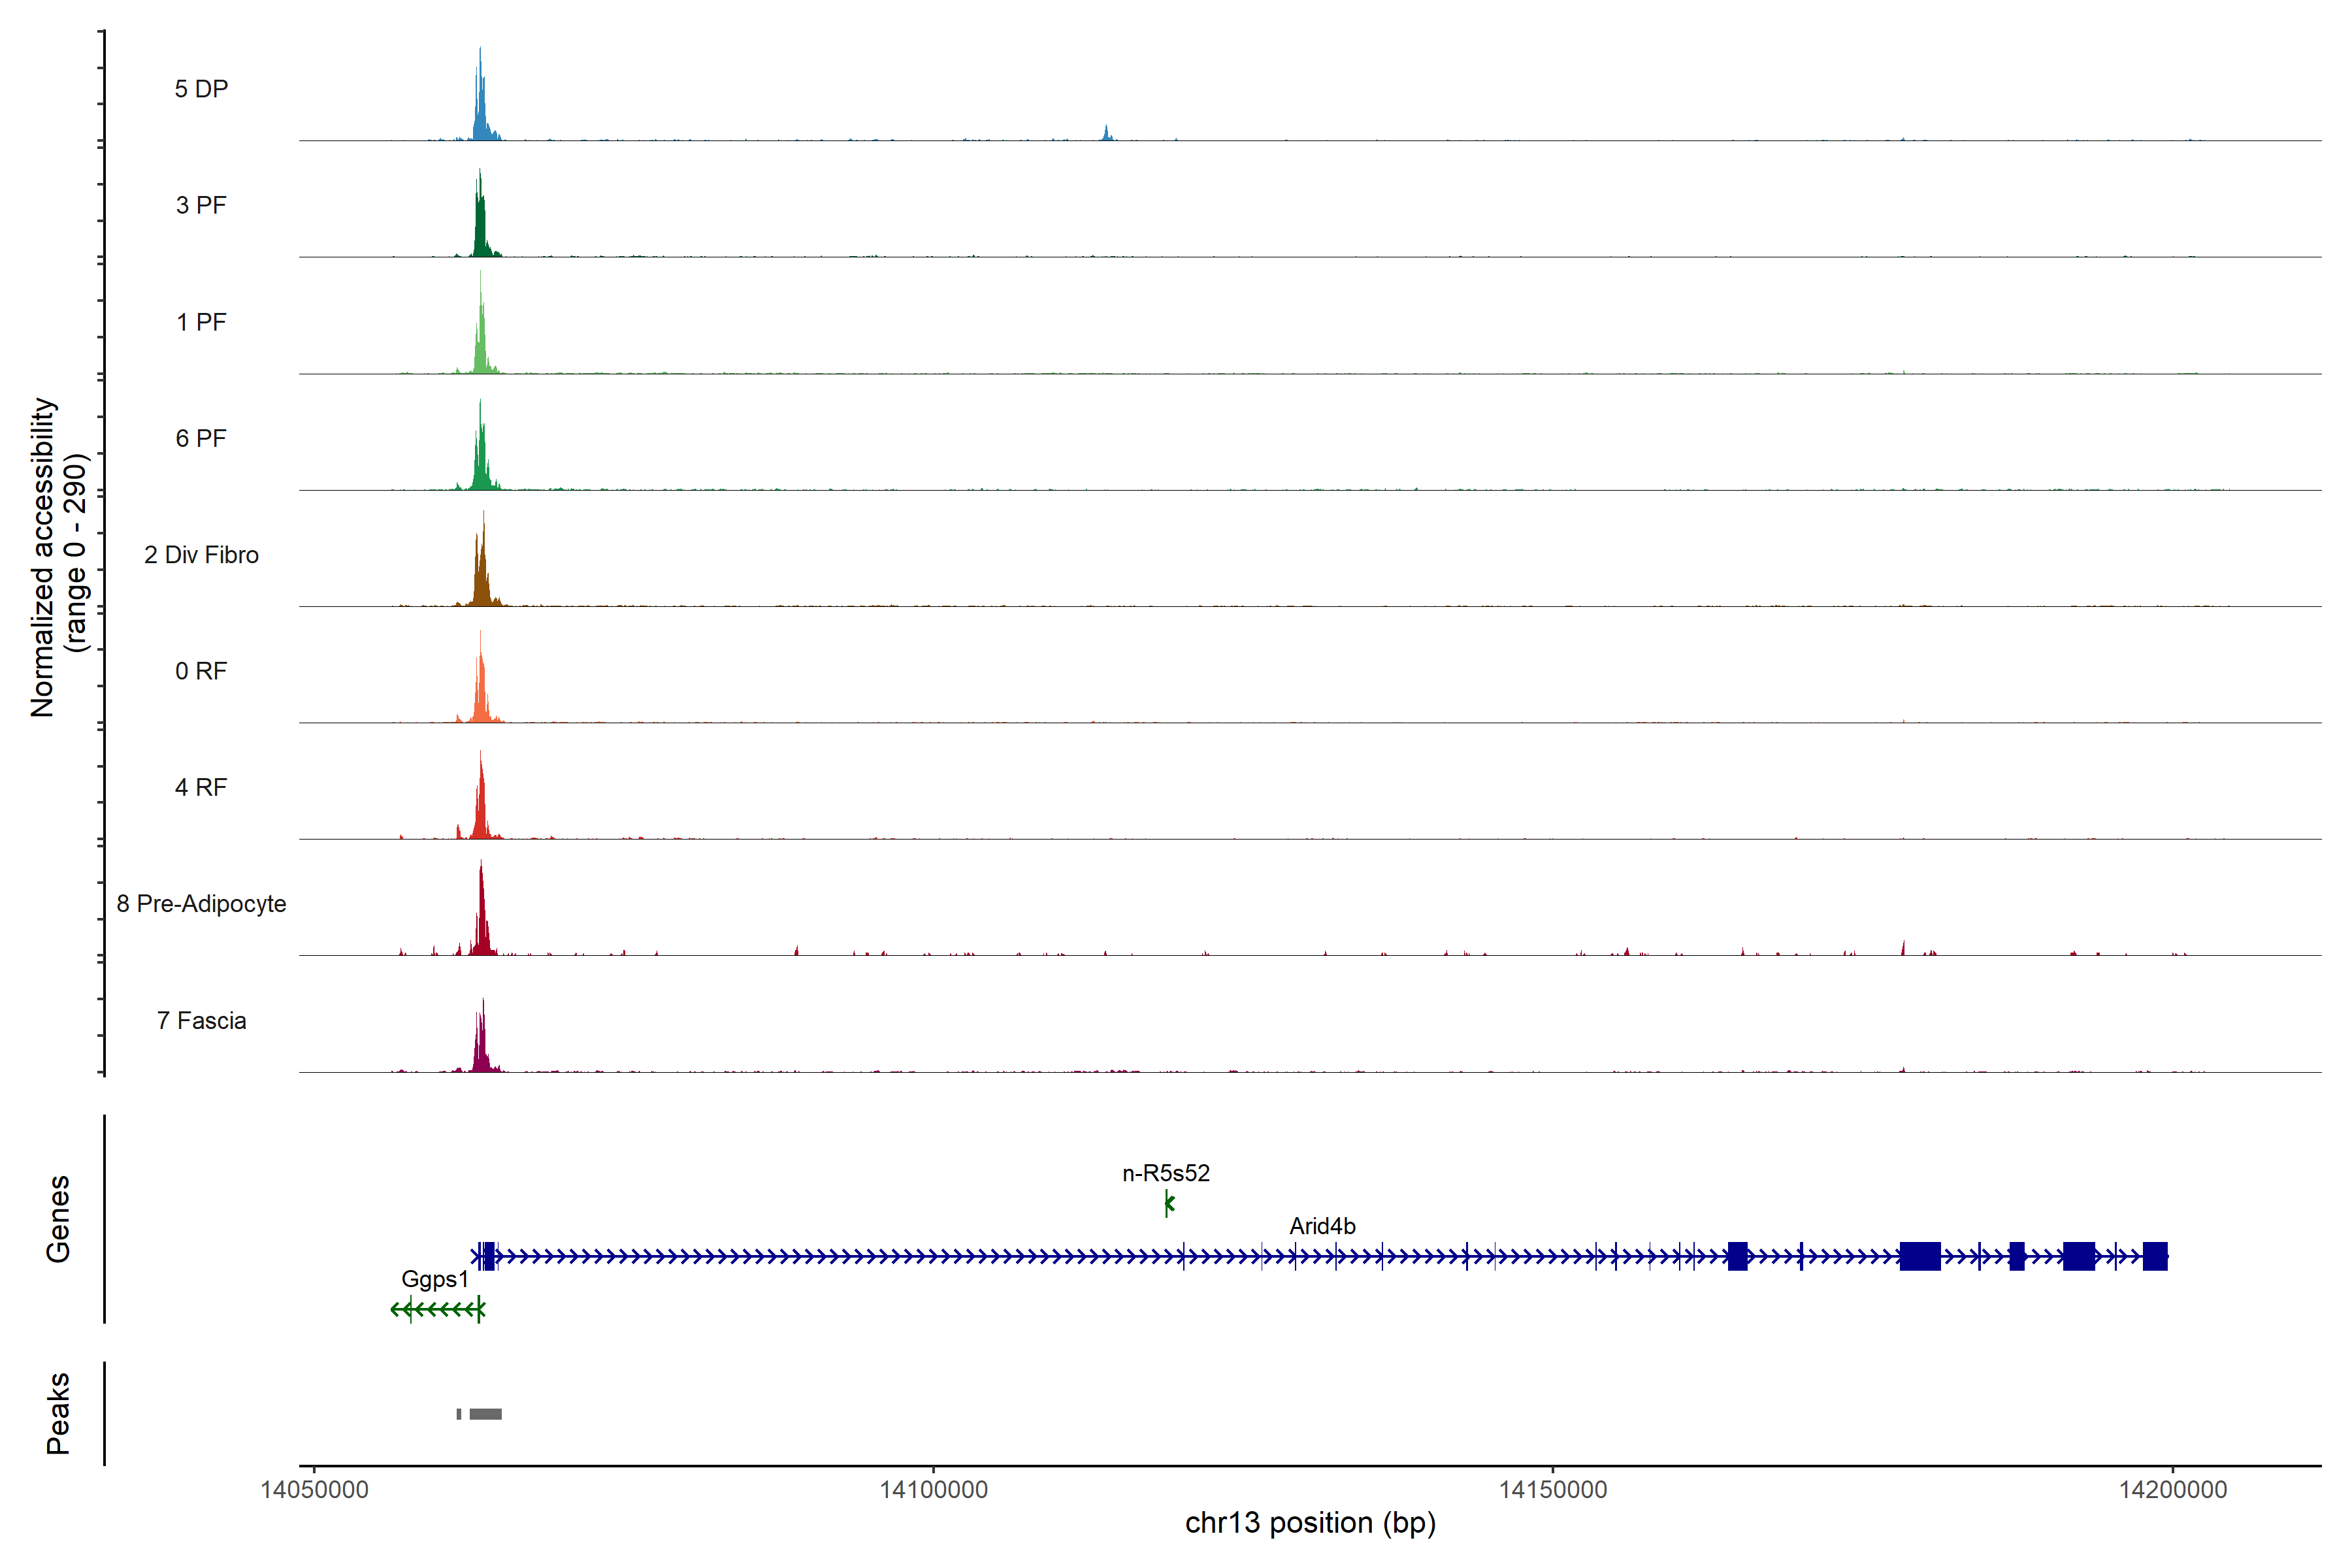Click the 4 RF track label
This screenshot has width=2352, height=1568.
201,787
